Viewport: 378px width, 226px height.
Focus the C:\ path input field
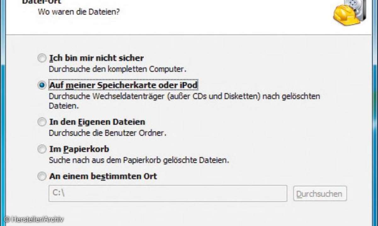168,193
